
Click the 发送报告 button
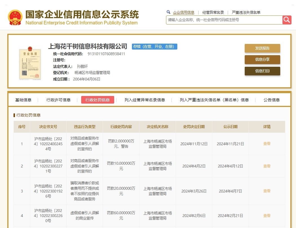tap(262, 48)
